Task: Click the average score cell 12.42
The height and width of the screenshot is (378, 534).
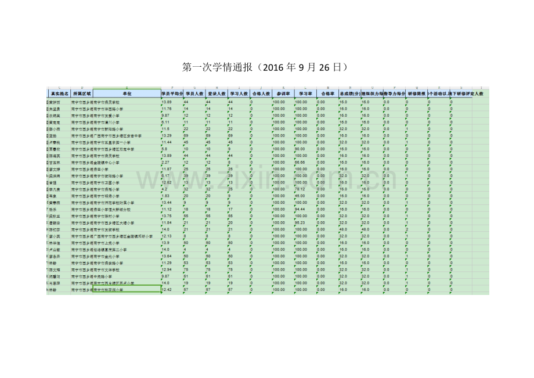Action: 172,290
